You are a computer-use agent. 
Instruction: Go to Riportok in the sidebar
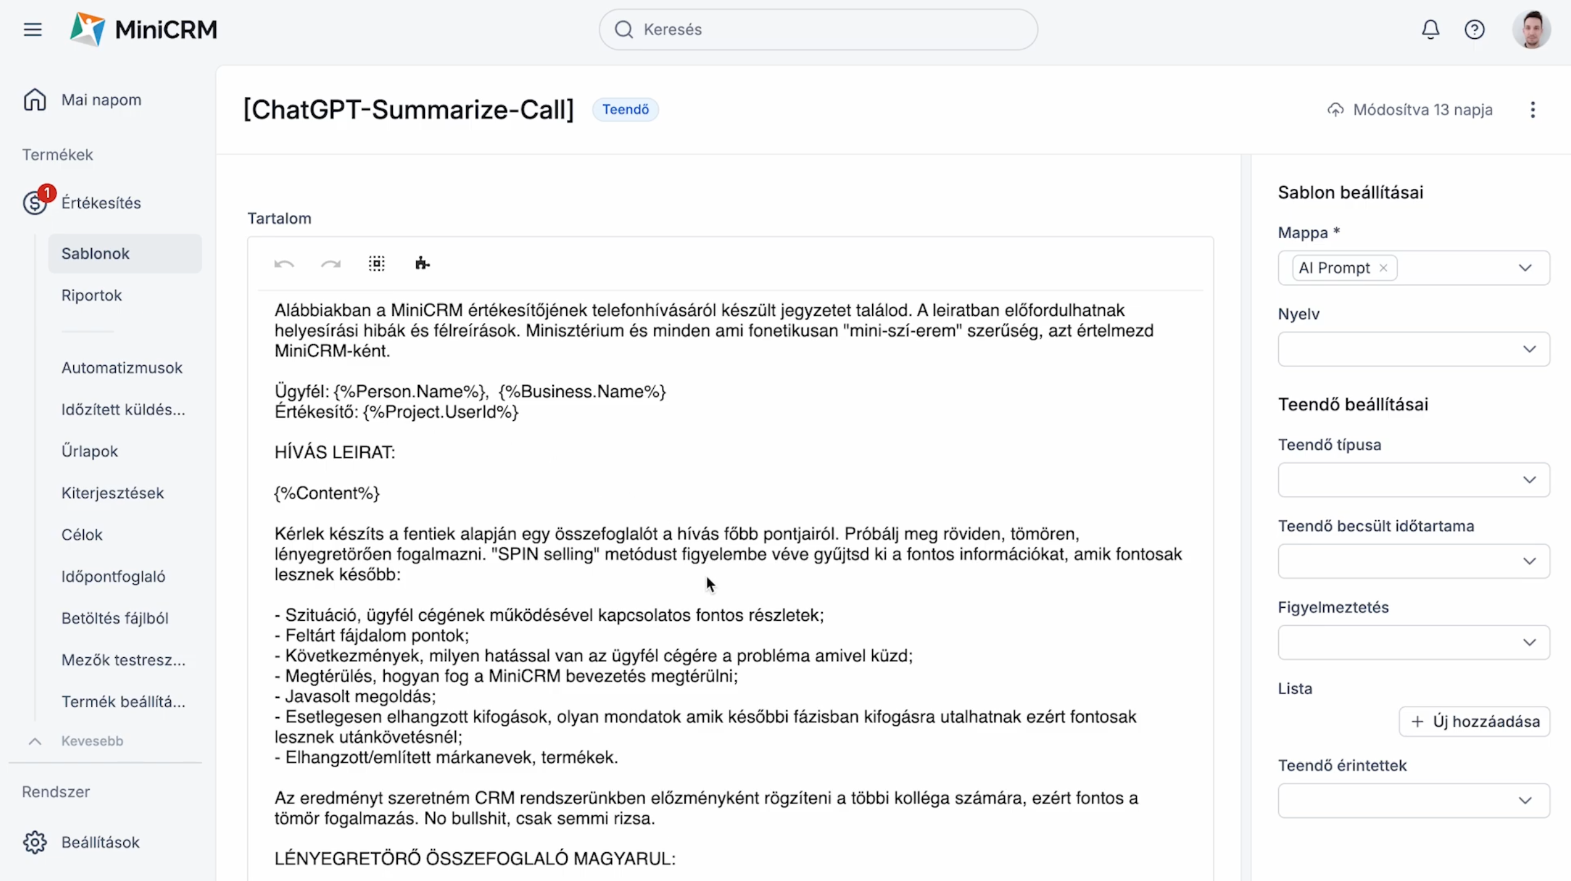click(91, 295)
